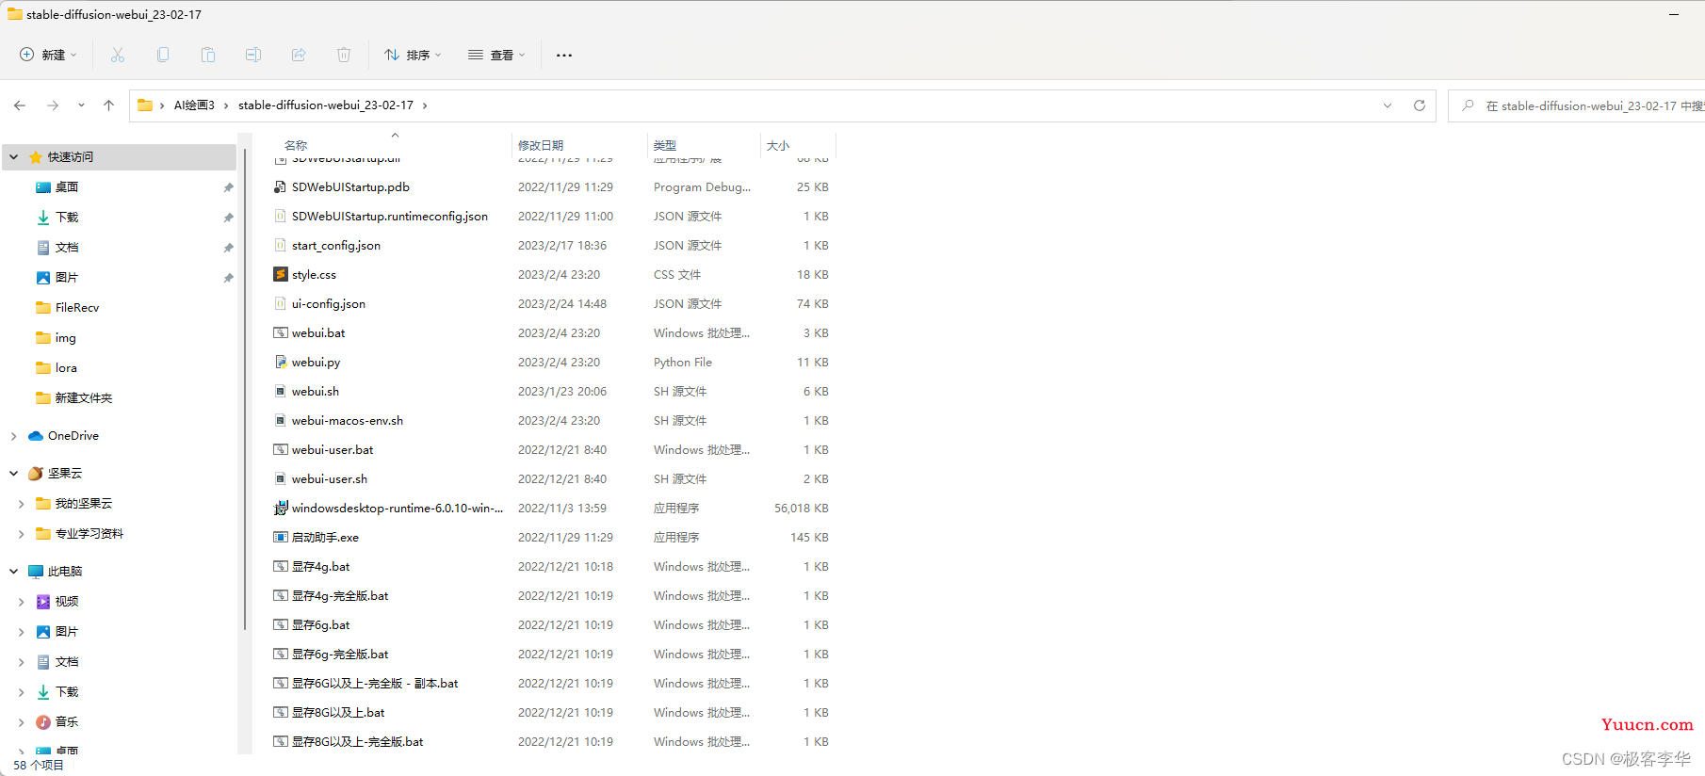
Task: Click the Paste icon in toolbar
Action: pos(208,55)
